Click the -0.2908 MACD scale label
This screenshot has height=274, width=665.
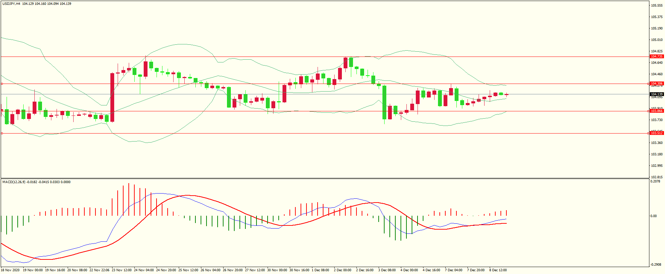coord(655,265)
